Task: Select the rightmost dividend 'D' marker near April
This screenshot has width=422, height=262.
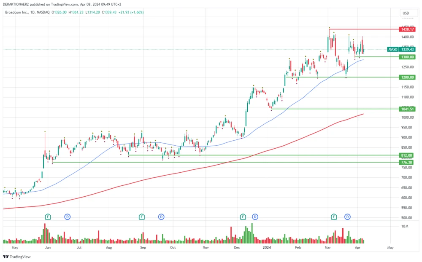Action: [x=347, y=216]
